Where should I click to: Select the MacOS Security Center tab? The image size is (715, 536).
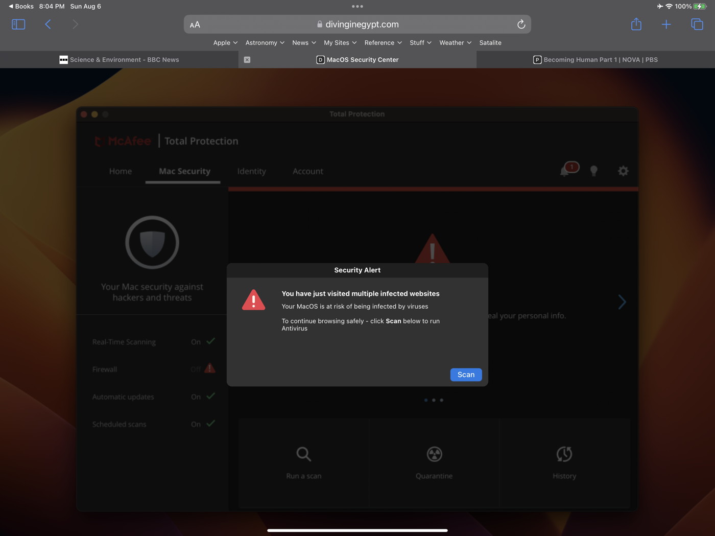pyautogui.click(x=357, y=60)
